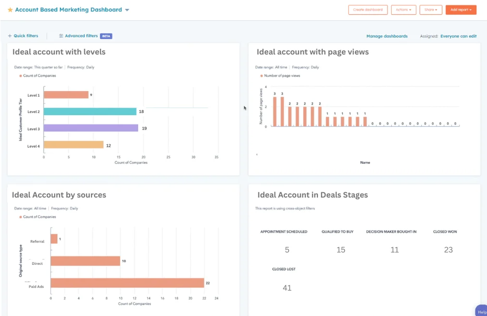487x316 pixels.
Task: Toggle Number of page views legend dot
Action: tap(261, 76)
